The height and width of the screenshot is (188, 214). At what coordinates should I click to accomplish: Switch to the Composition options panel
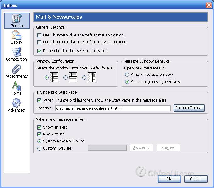point(16,54)
